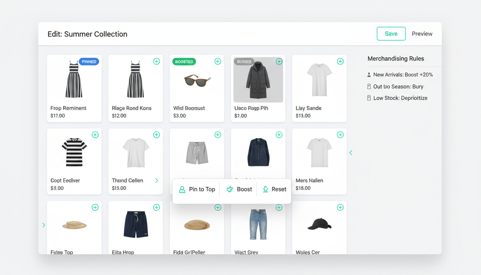The height and width of the screenshot is (275, 481).
Task: Click the plus icon on Uaco Rugp Plh card
Action: point(279,61)
